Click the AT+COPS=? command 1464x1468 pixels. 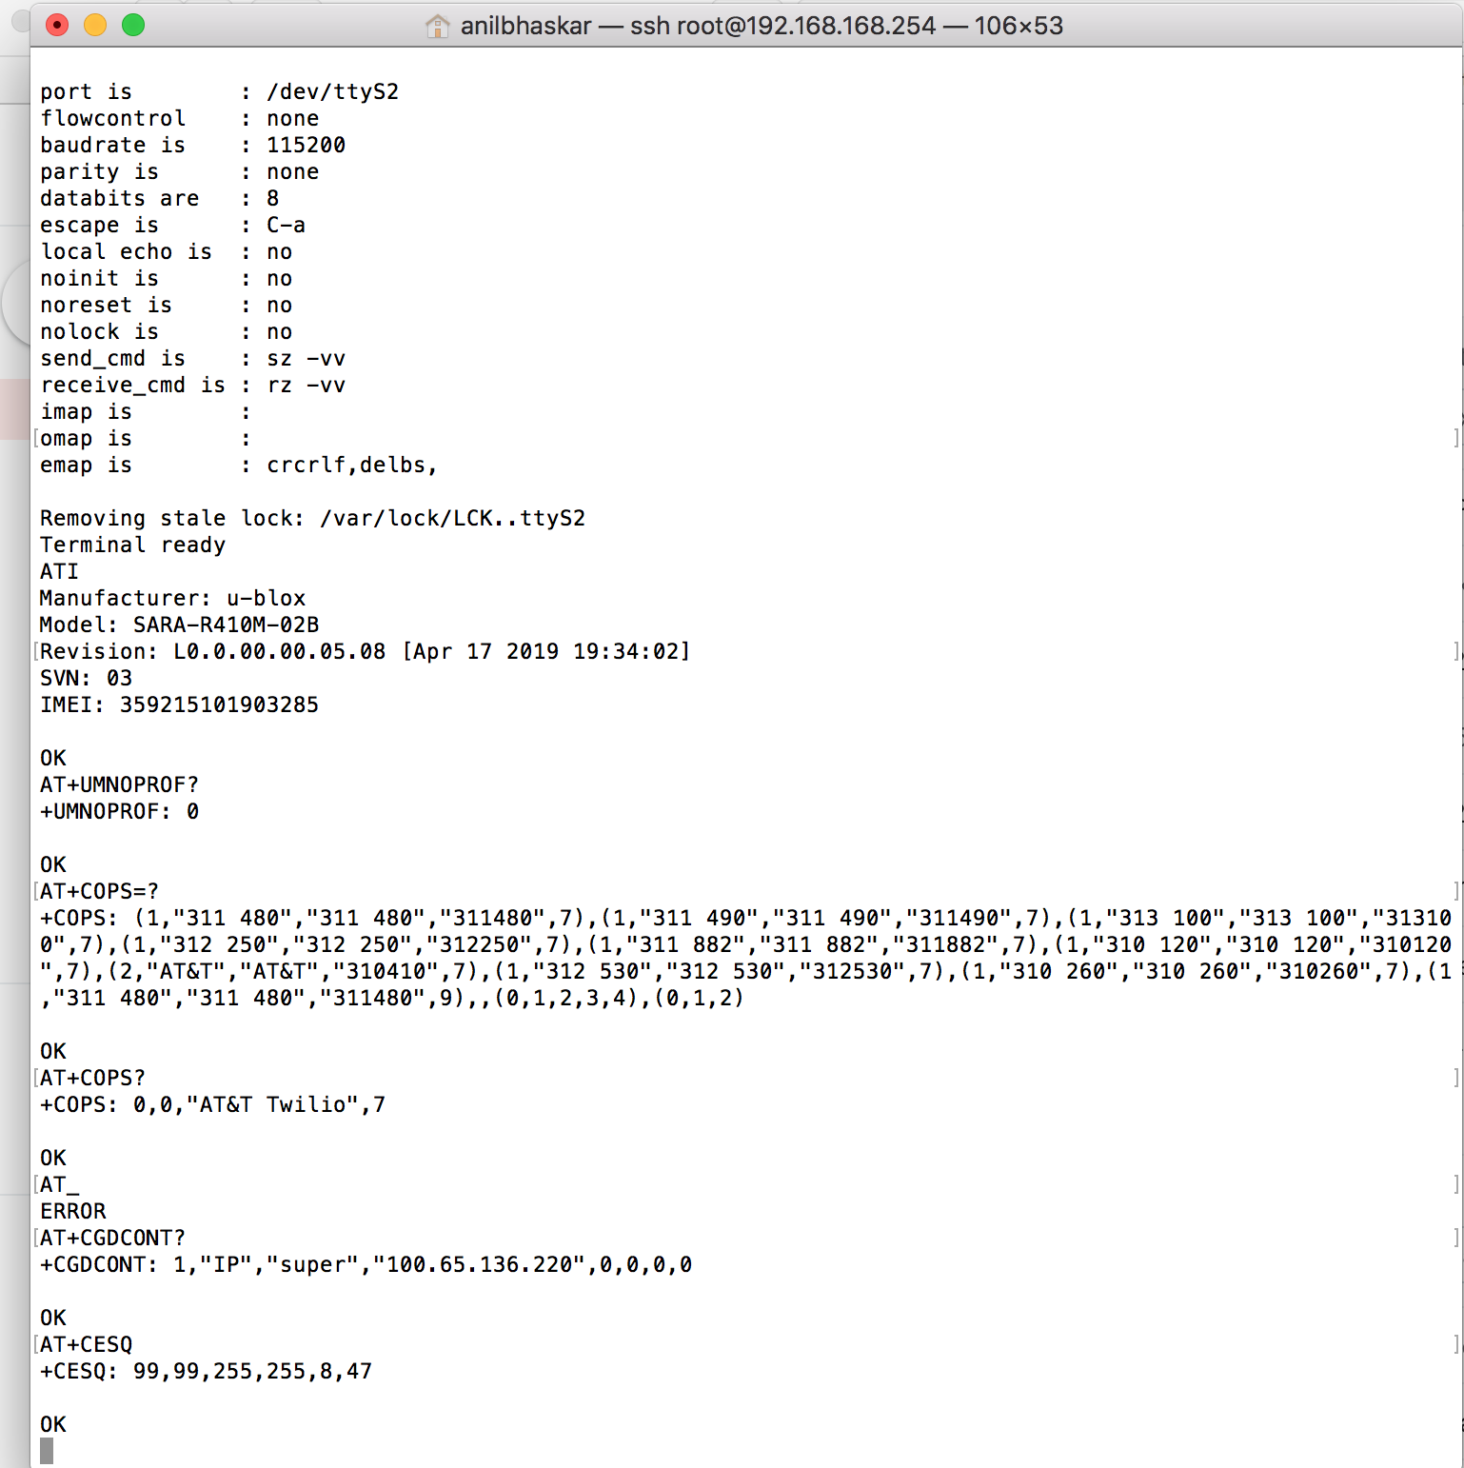click(x=99, y=891)
